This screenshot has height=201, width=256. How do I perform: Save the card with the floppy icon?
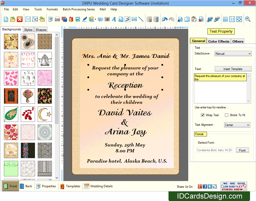(x=28, y=19)
